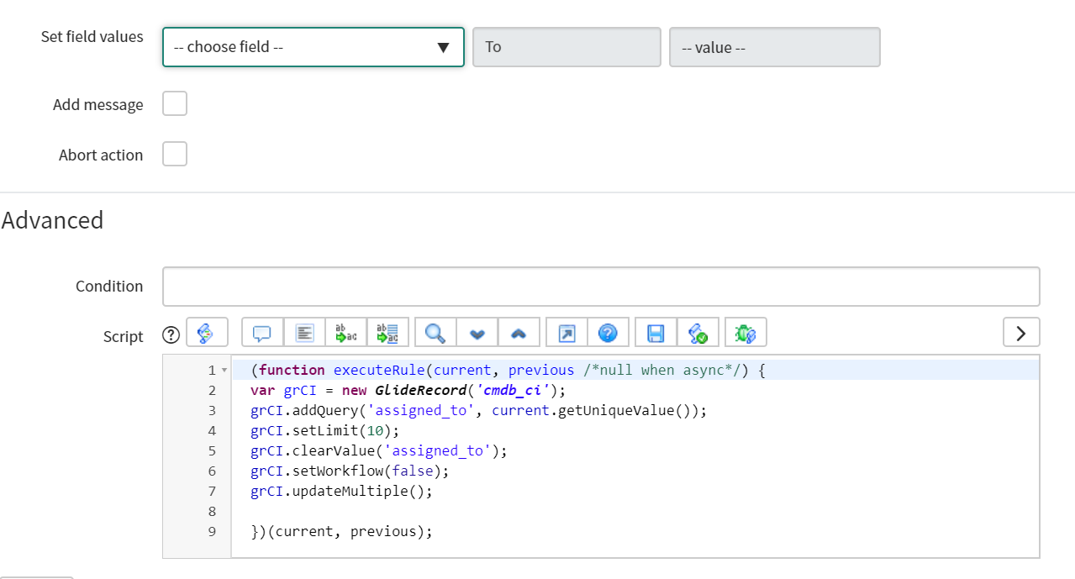Click line number 9 in gutter
The width and height of the screenshot is (1075, 579).
tap(212, 531)
